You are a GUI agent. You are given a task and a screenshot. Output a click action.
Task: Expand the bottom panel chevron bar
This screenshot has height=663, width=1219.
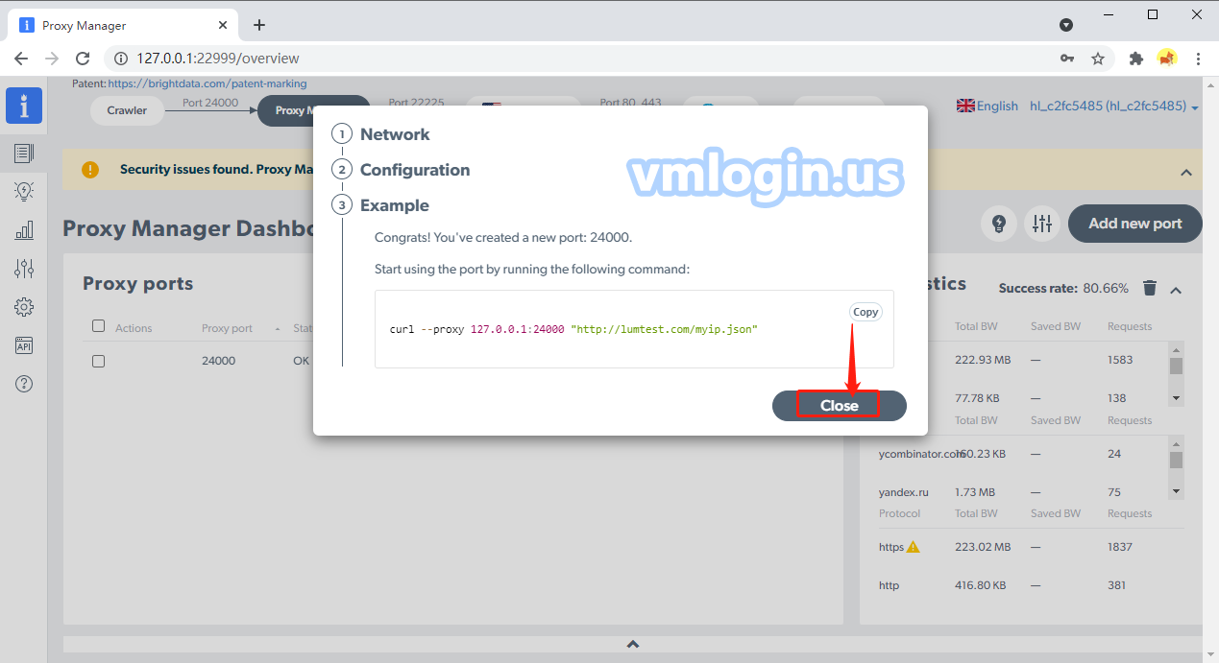tap(632, 644)
